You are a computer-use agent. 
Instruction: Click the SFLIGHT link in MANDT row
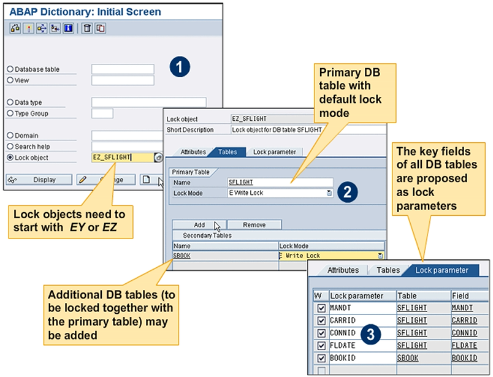[x=412, y=308]
